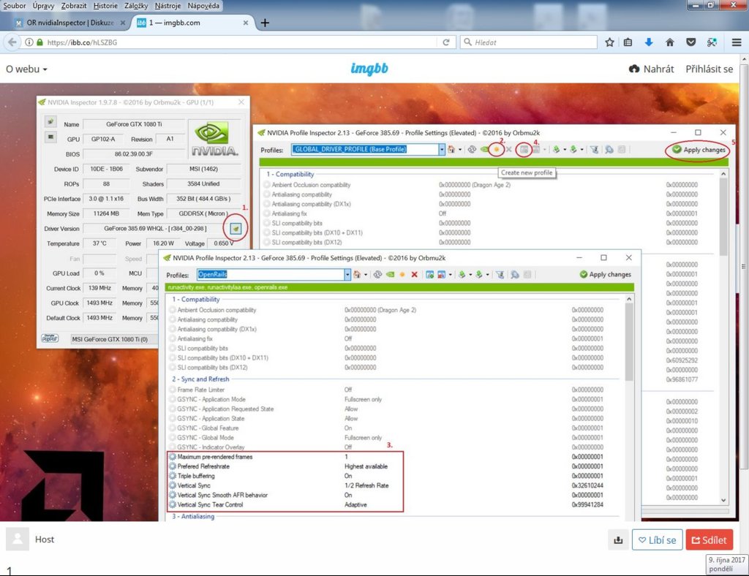Click the refresh icon in OpenRails profile toolbar
The height and width of the screenshot is (576, 749).
pyautogui.click(x=378, y=274)
